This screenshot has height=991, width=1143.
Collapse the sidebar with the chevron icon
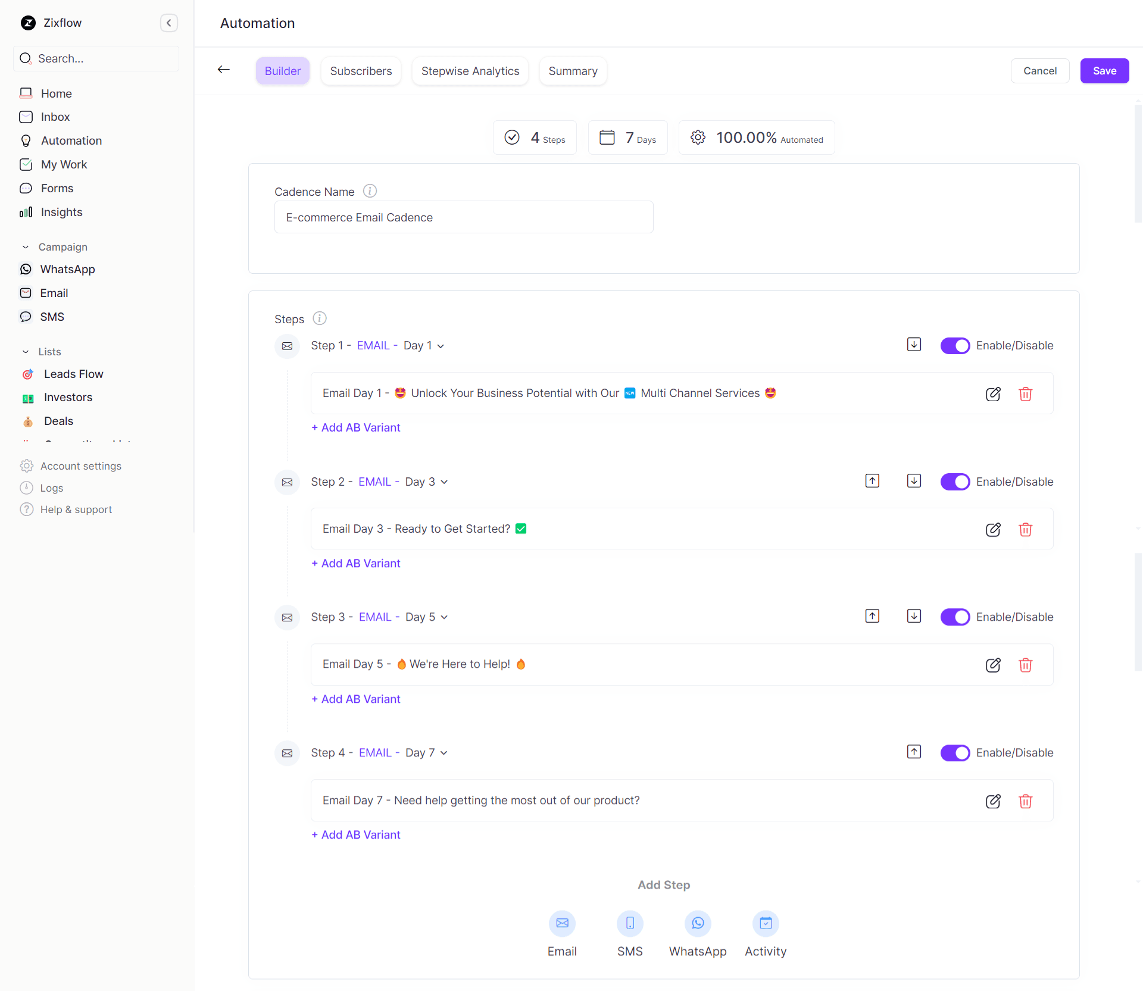[x=168, y=23]
